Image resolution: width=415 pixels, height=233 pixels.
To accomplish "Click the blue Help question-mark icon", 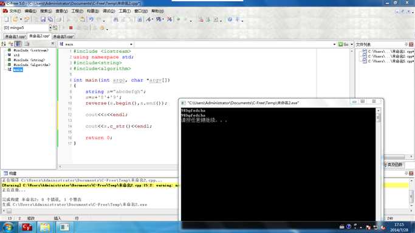I will (x=230, y=19).
